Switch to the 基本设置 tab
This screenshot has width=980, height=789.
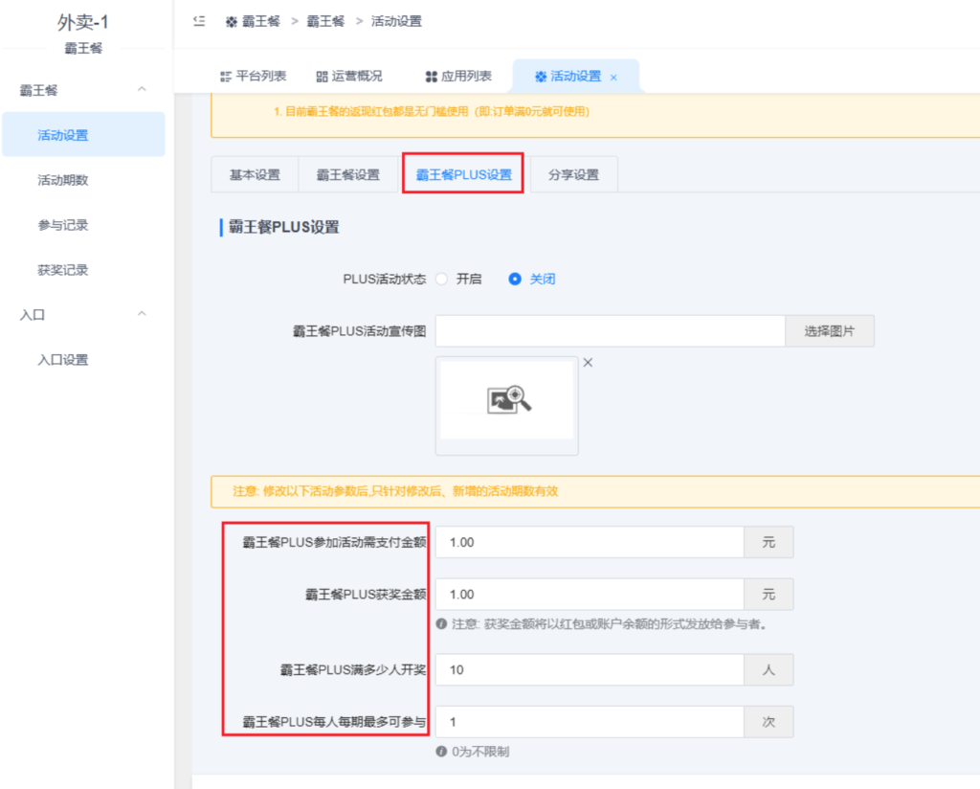(255, 173)
